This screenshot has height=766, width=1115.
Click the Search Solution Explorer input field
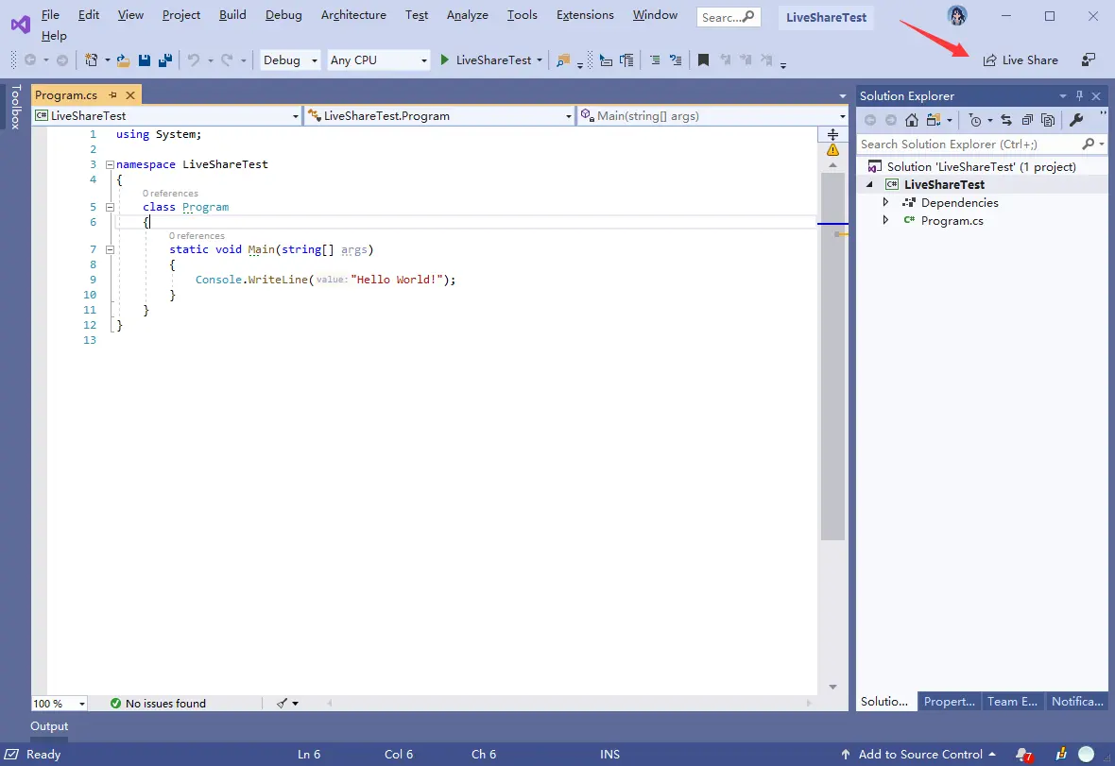coord(982,145)
